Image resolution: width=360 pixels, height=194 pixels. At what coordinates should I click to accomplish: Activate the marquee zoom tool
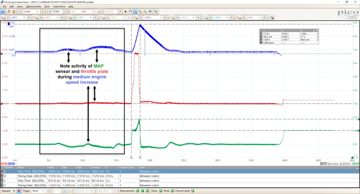pyautogui.click(x=135, y=12)
